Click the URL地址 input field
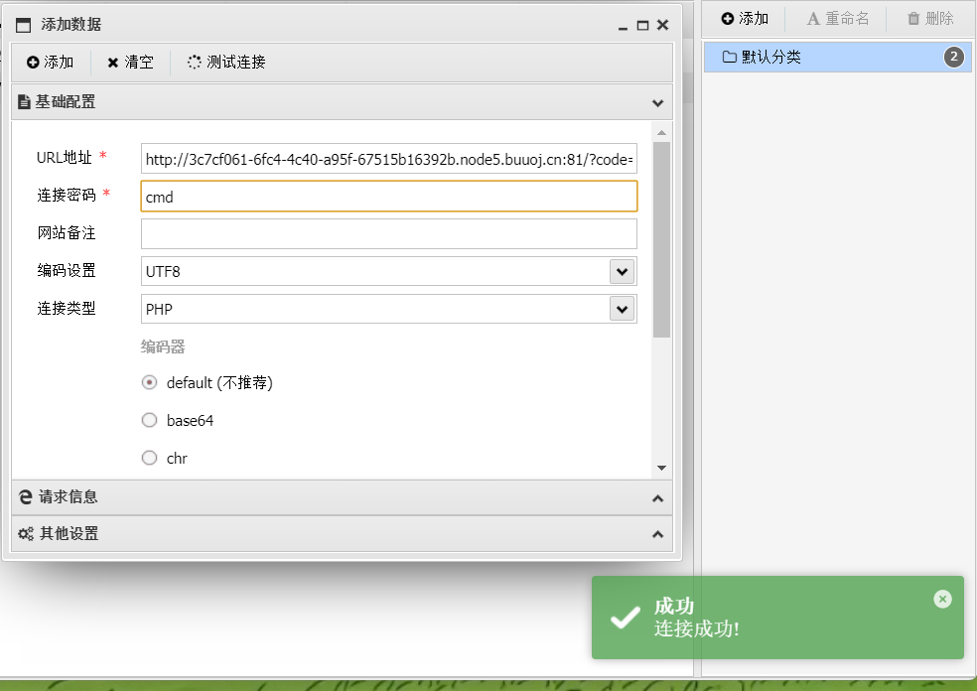 pos(388,159)
